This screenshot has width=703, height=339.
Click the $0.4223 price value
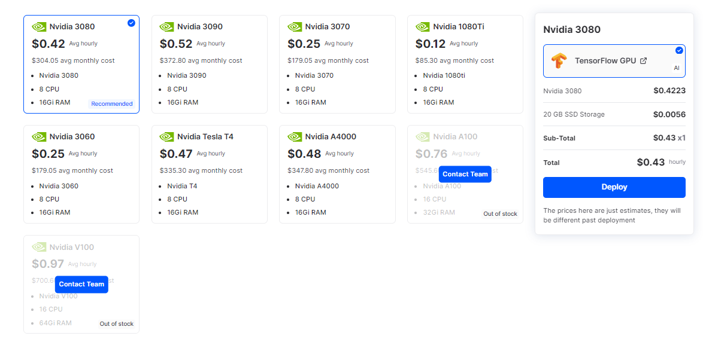click(x=669, y=91)
